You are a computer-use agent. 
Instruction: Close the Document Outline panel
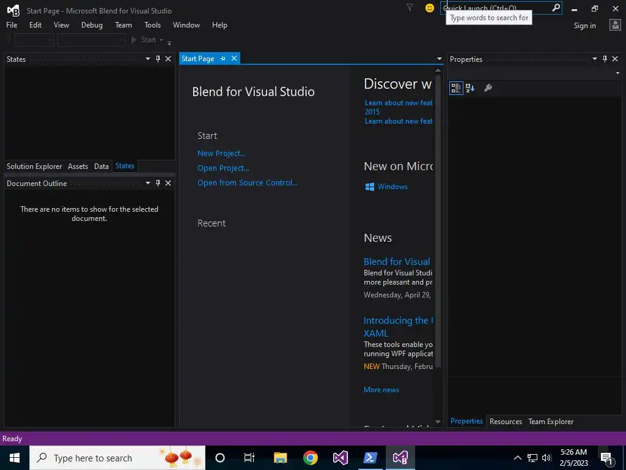tap(168, 183)
